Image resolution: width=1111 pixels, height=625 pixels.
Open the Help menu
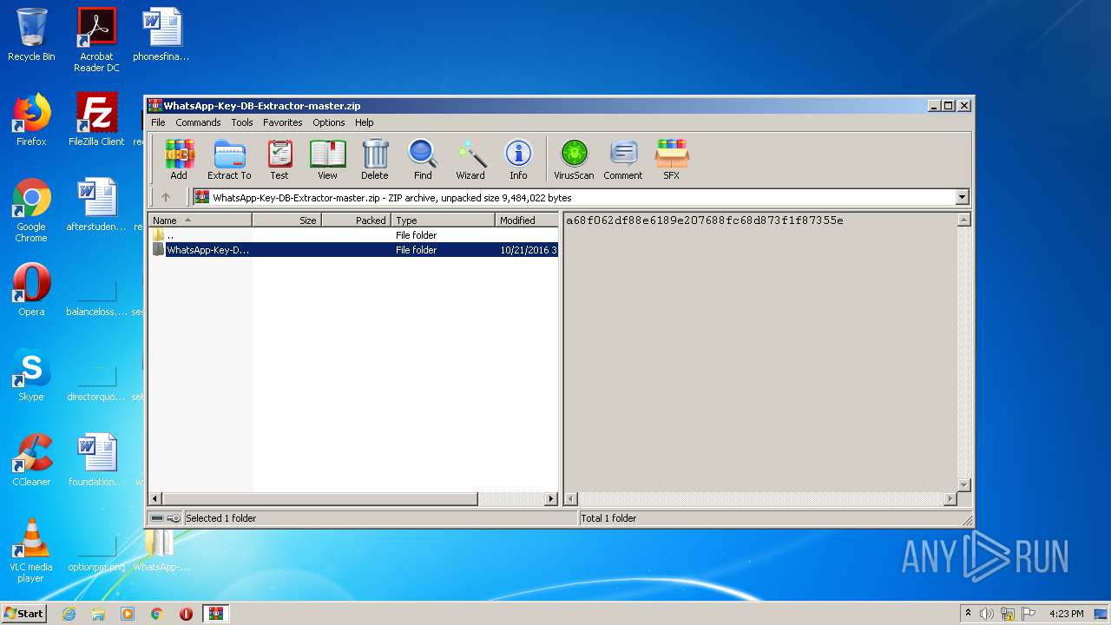[x=365, y=122]
